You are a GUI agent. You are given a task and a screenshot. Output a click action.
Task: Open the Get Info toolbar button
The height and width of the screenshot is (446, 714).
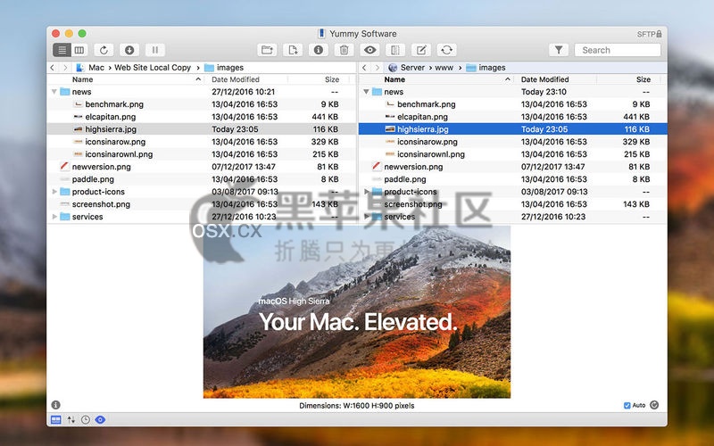click(319, 50)
